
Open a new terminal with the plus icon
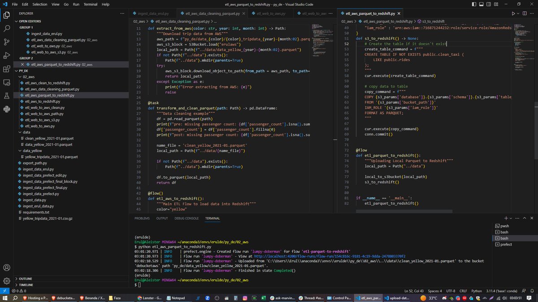point(506,218)
